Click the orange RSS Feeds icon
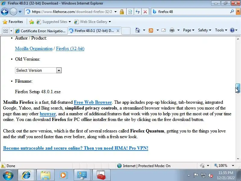This screenshot has width=241, height=181. pyautogui.click(x=151, y=30)
